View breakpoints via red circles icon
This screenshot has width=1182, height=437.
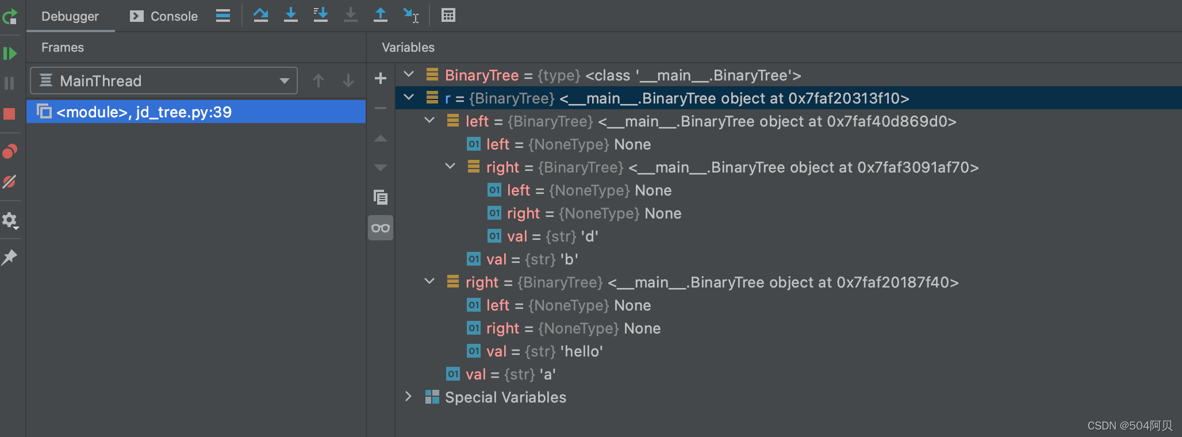[10, 151]
